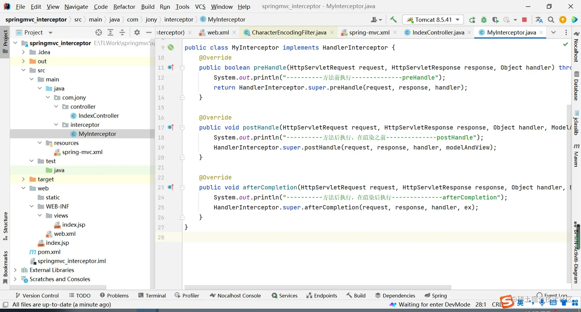581x312 pixels.
Task: Hide the Project tool window
Action: point(149,33)
